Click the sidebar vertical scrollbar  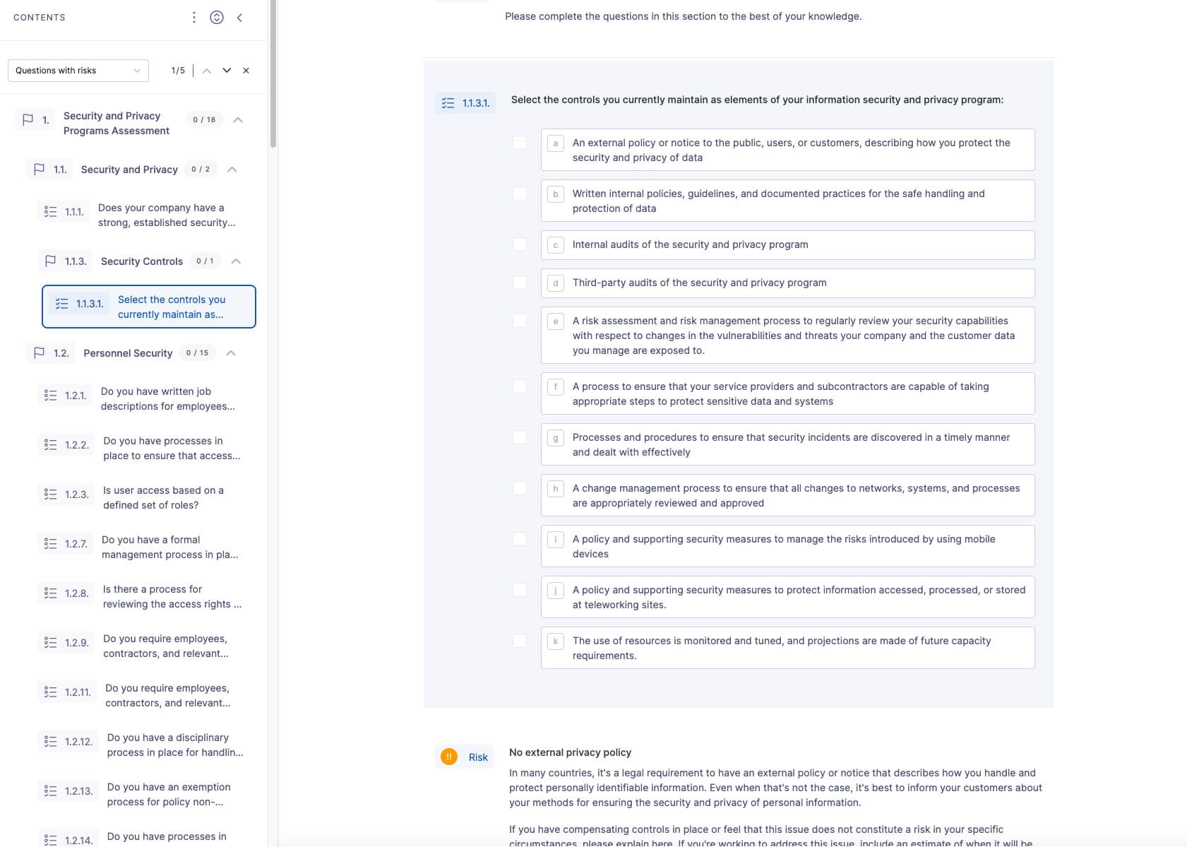pos(273,74)
